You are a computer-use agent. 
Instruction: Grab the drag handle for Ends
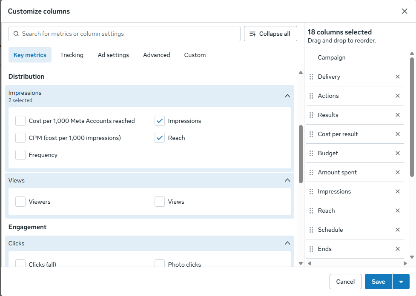(x=311, y=249)
